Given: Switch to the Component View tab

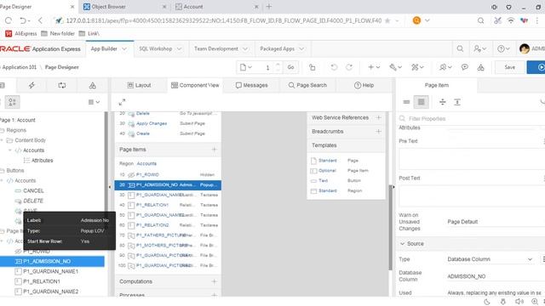Looking at the screenshot, I should pyautogui.click(x=195, y=85).
